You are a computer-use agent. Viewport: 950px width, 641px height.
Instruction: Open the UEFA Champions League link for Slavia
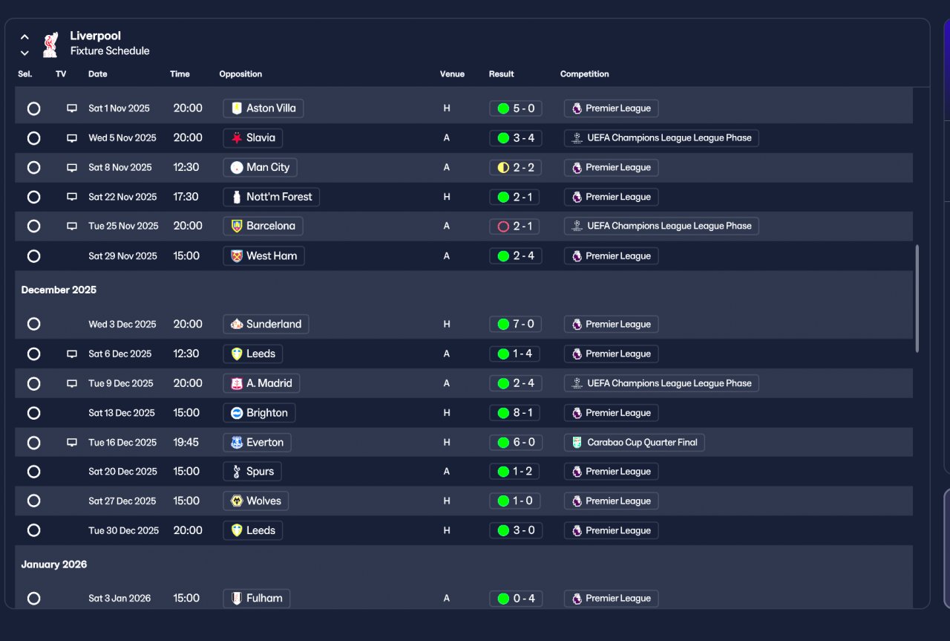click(661, 138)
